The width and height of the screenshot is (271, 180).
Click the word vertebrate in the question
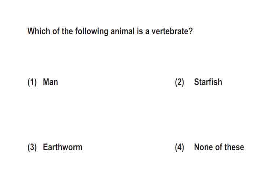(170, 31)
